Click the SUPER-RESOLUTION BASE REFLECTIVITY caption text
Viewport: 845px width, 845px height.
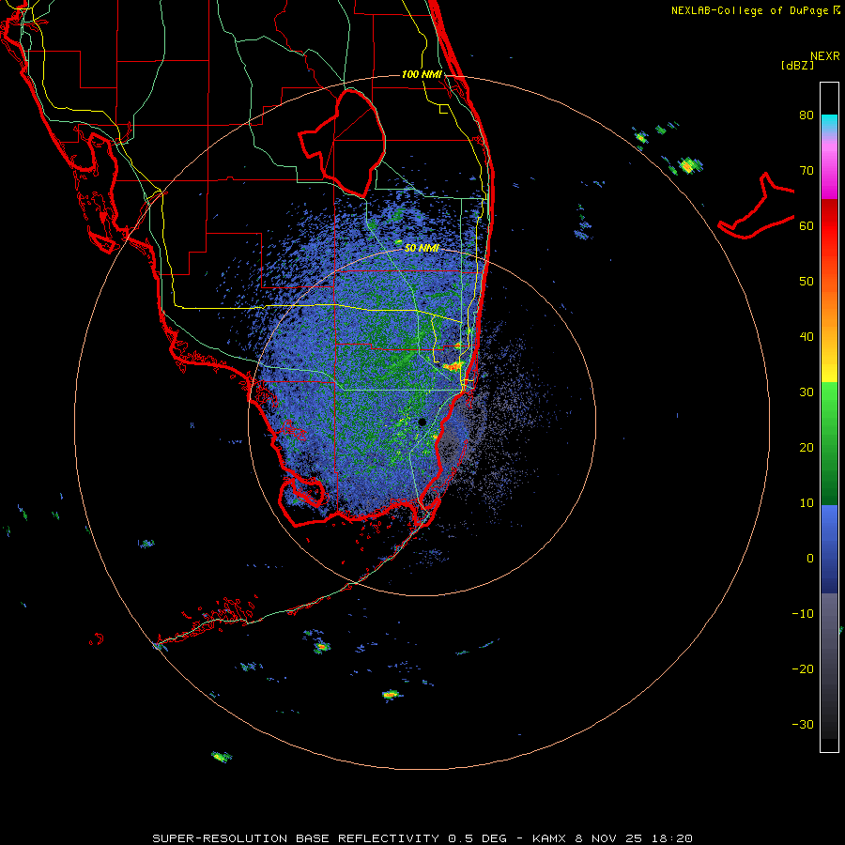click(x=296, y=838)
